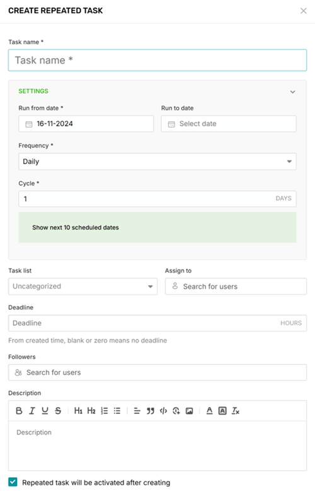Open the Run to date picker

(x=229, y=124)
